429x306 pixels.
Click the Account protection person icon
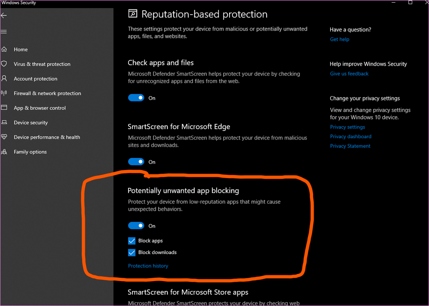(4, 79)
